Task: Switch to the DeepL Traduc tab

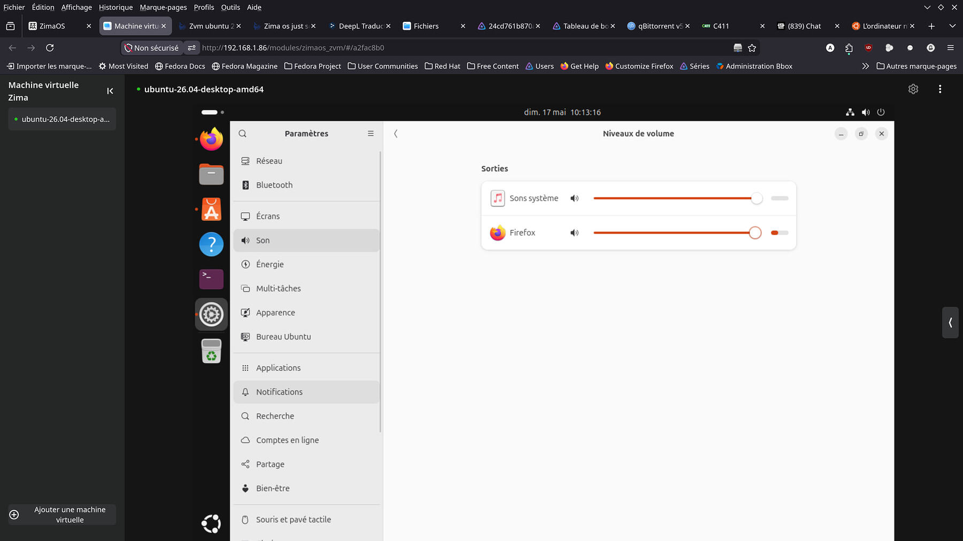Action: [x=360, y=26]
